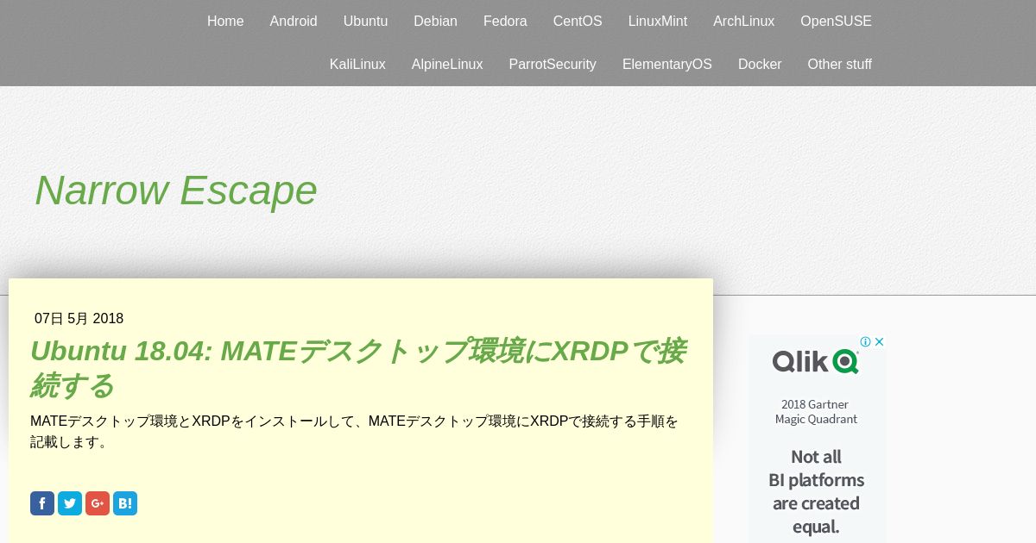Open the ParrotSecurity category

click(553, 65)
